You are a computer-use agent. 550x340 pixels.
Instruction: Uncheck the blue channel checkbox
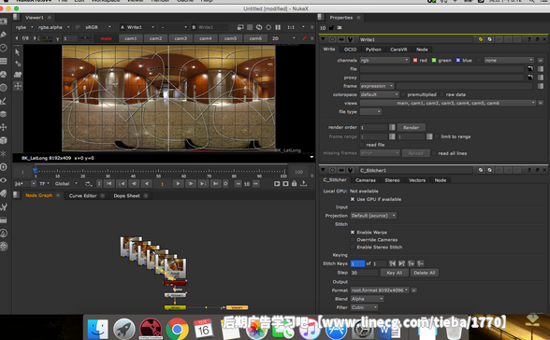tap(458, 60)
